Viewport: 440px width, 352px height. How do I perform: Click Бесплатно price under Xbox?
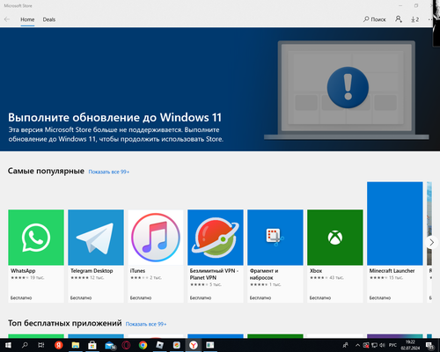tap(320, 297)
